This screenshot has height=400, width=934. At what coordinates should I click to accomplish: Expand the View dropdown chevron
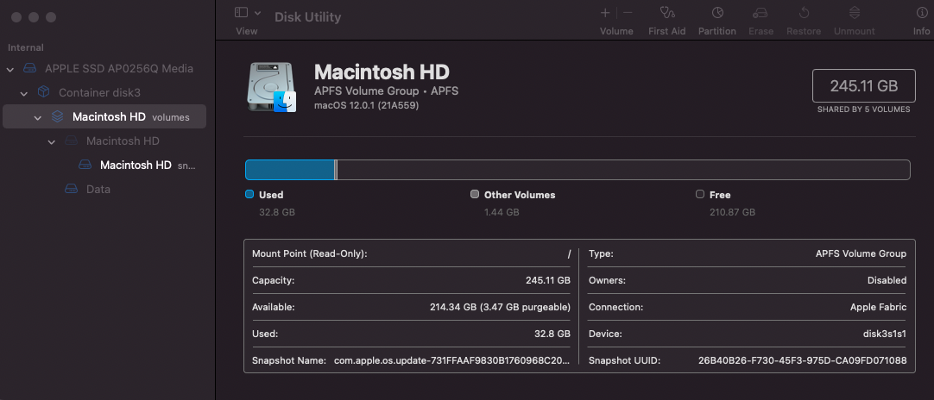pyautogui.click(x=257, y=12)
